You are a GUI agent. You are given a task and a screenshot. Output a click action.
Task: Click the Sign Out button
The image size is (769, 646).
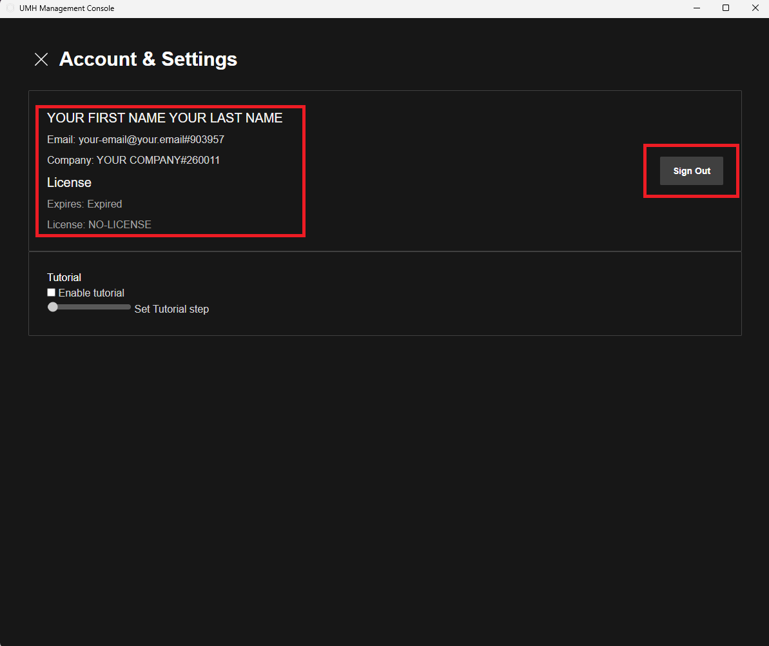[x=691, y=171]
